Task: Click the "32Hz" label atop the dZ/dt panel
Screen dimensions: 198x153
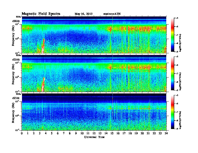Action: click(x=18, y=94)
